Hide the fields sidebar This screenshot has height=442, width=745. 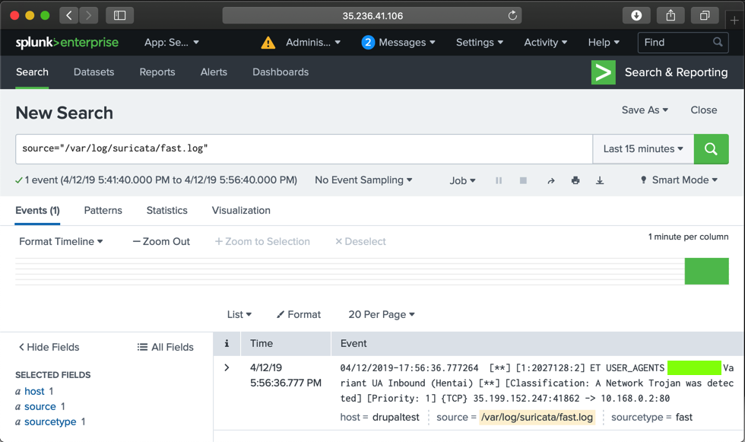pos(49,347)
